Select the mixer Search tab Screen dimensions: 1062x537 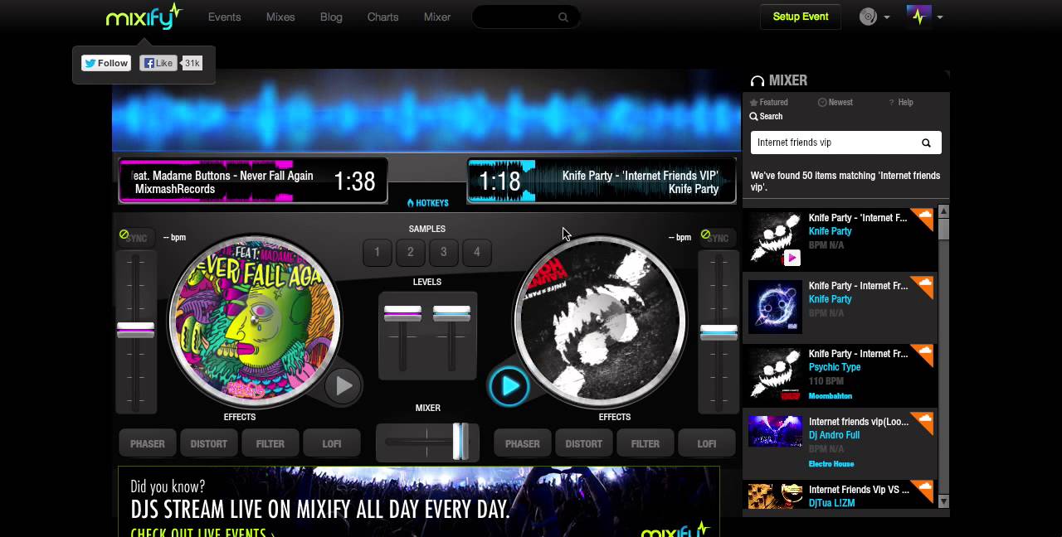[766, 117]
